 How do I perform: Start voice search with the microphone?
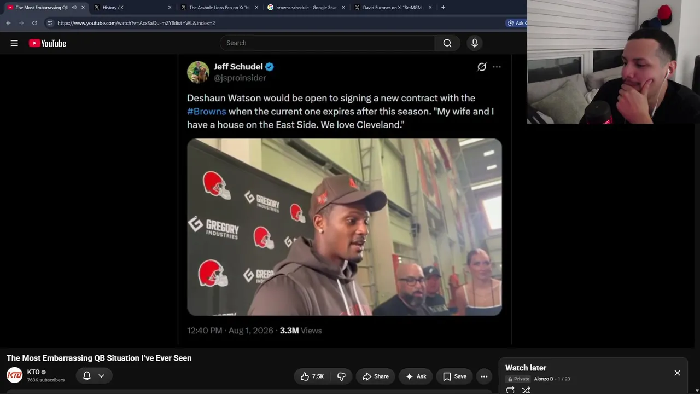coord(475,43)
